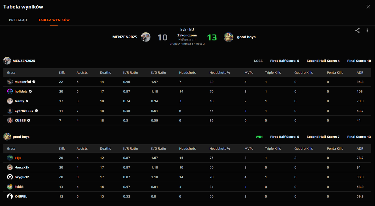Click small MENZEN2025 avatar above first table
The width and height of the screenshot is (375, 206).
pos(7,60)
